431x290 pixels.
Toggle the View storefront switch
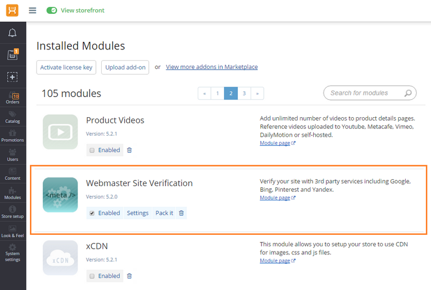[x=52, y=10]
